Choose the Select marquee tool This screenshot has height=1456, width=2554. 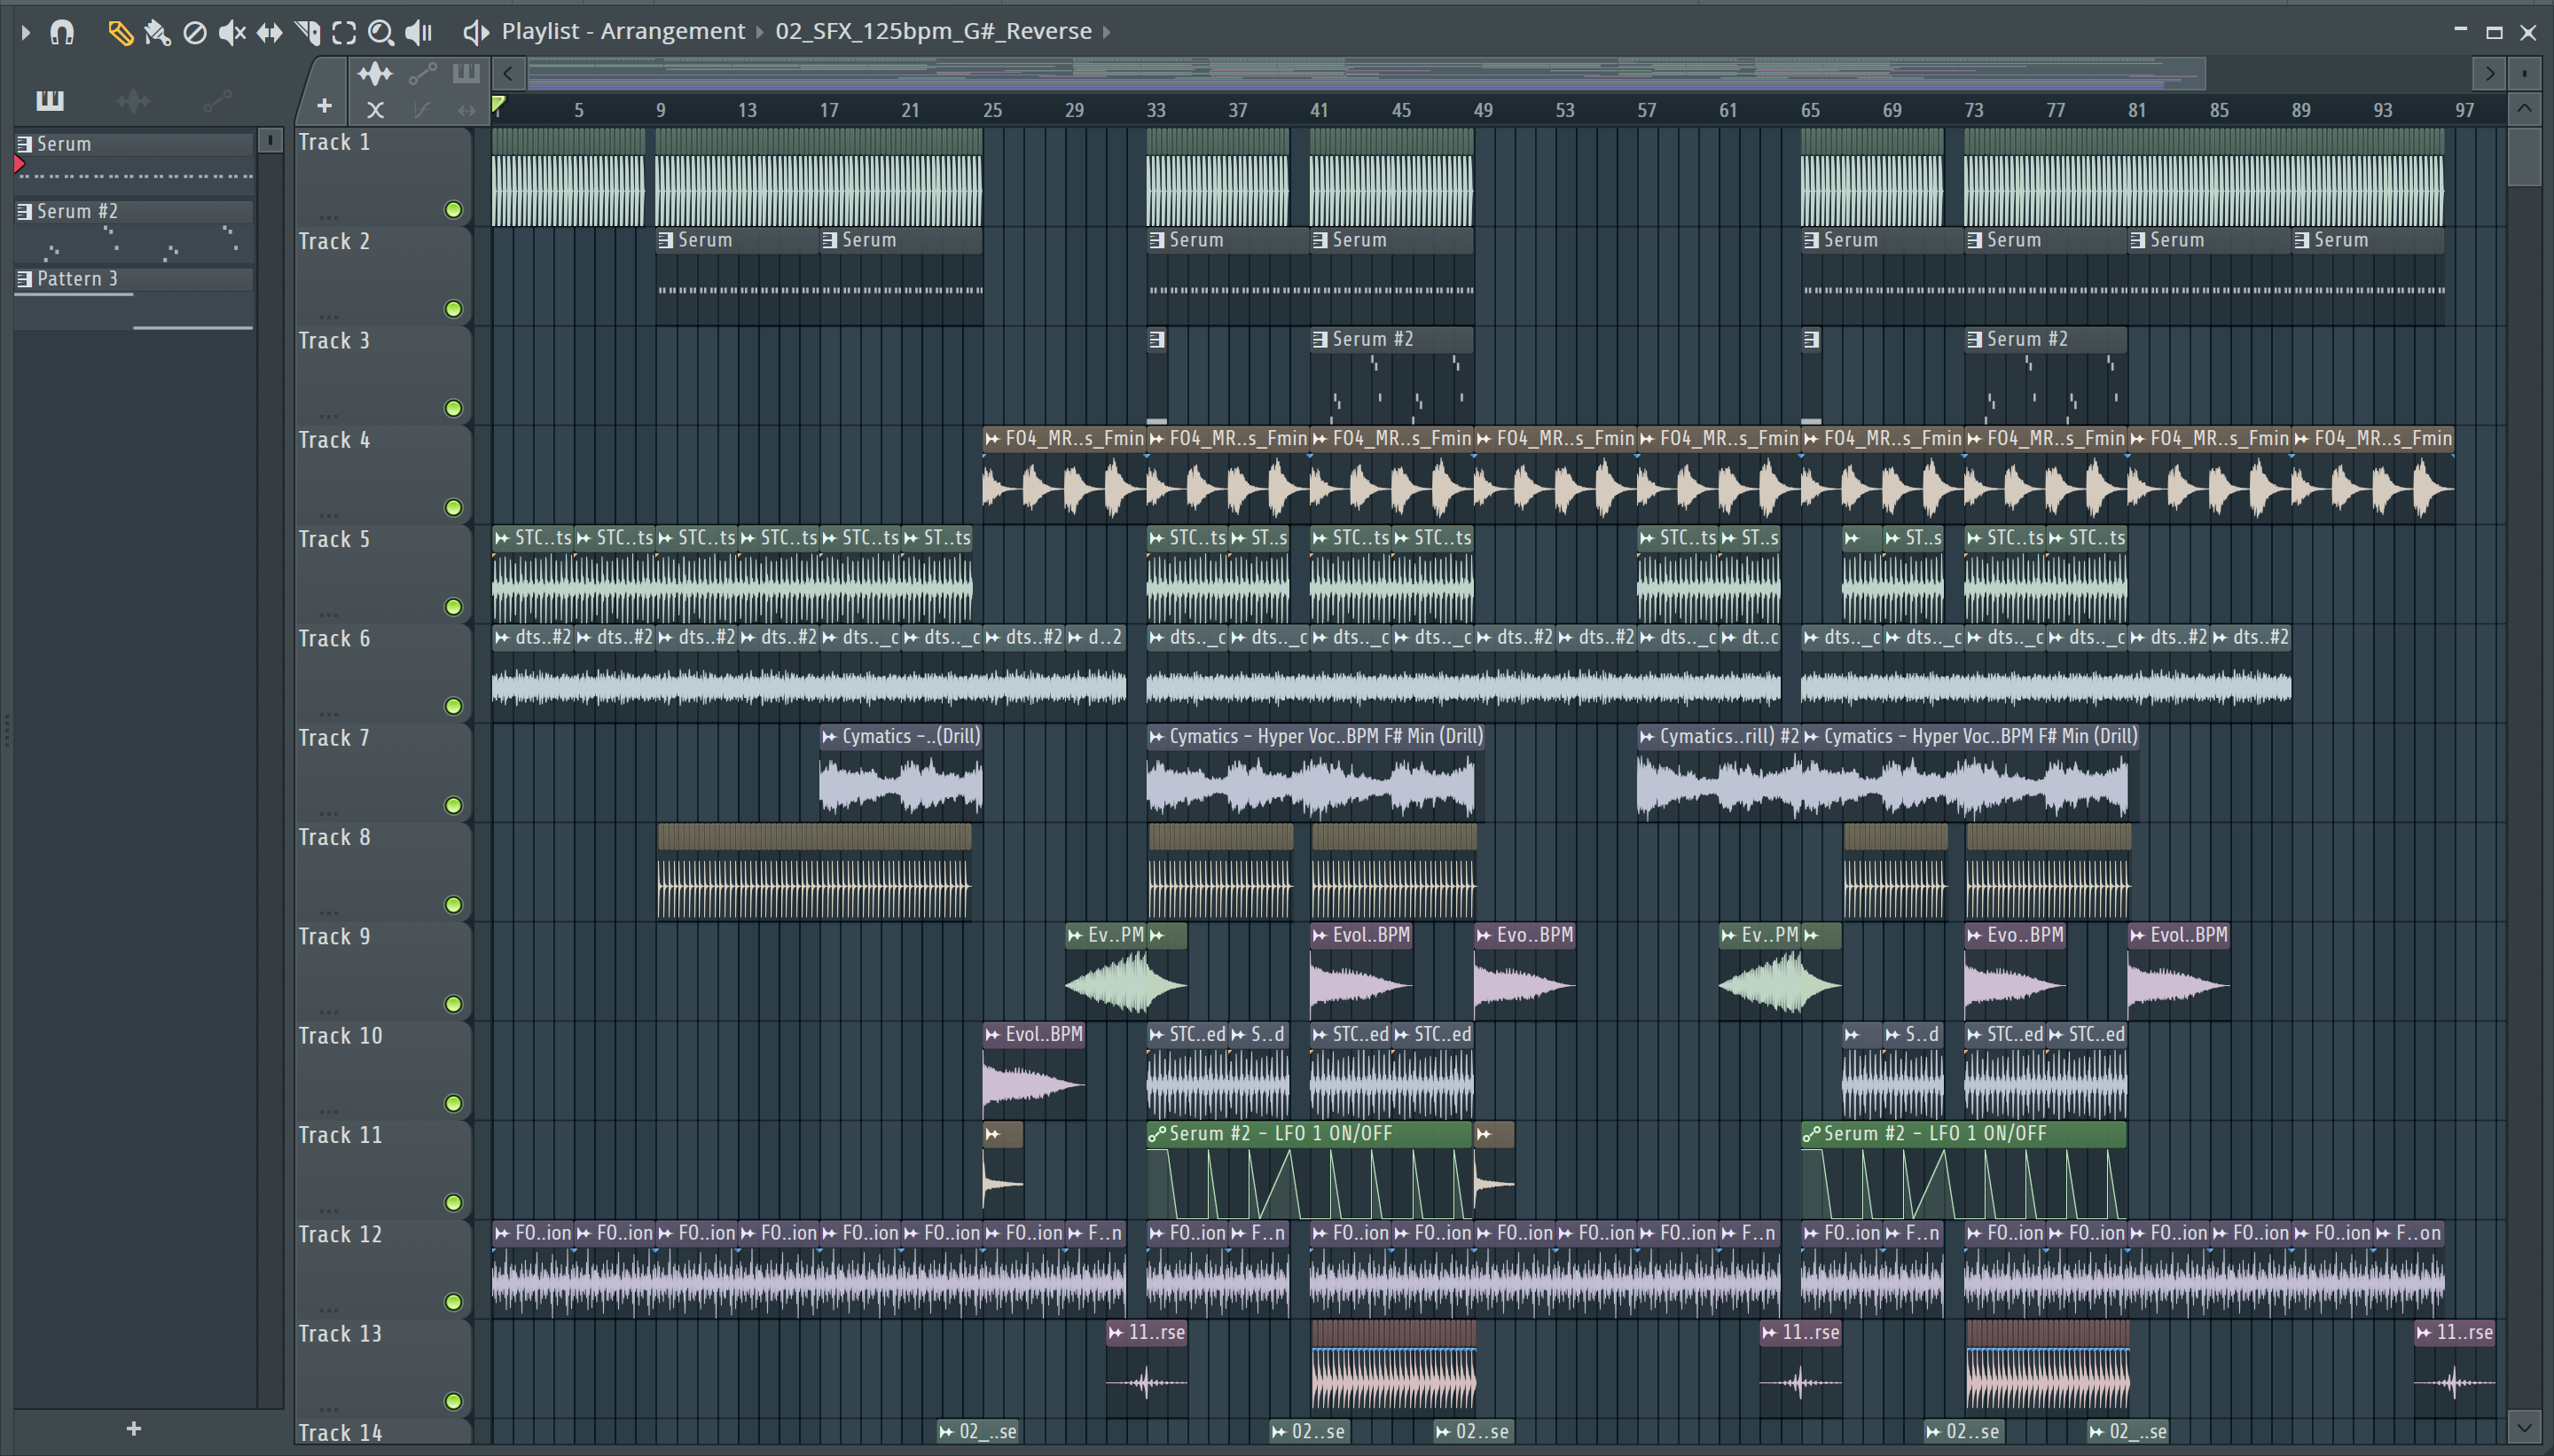tap(344, 32)
